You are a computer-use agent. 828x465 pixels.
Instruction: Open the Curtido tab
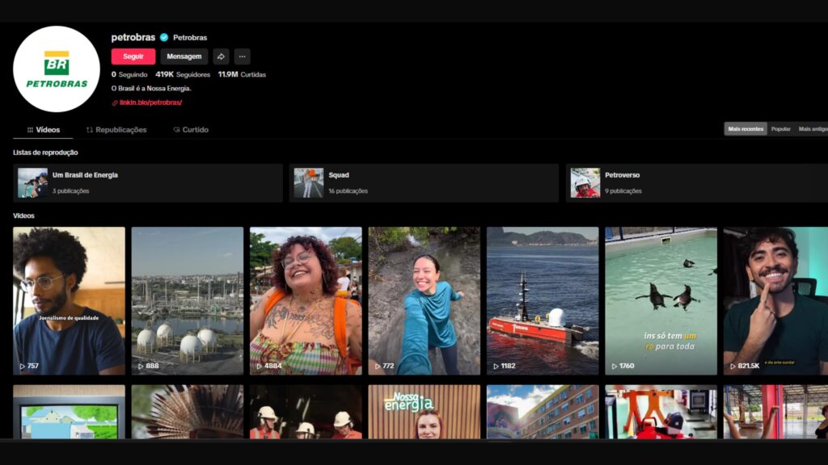click(191, 130)
